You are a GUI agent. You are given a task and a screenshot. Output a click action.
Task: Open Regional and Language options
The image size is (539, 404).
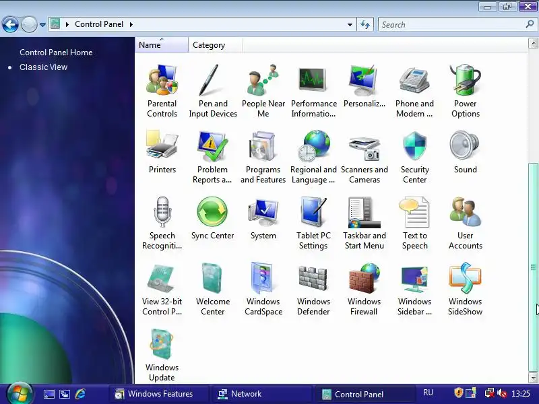(x=313, y=157)
